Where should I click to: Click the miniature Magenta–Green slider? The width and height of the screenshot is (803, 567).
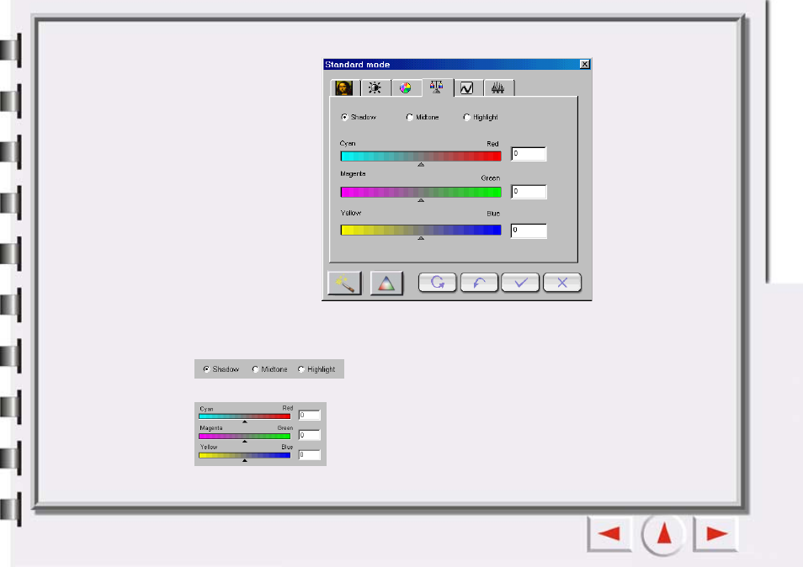point(245,436)
